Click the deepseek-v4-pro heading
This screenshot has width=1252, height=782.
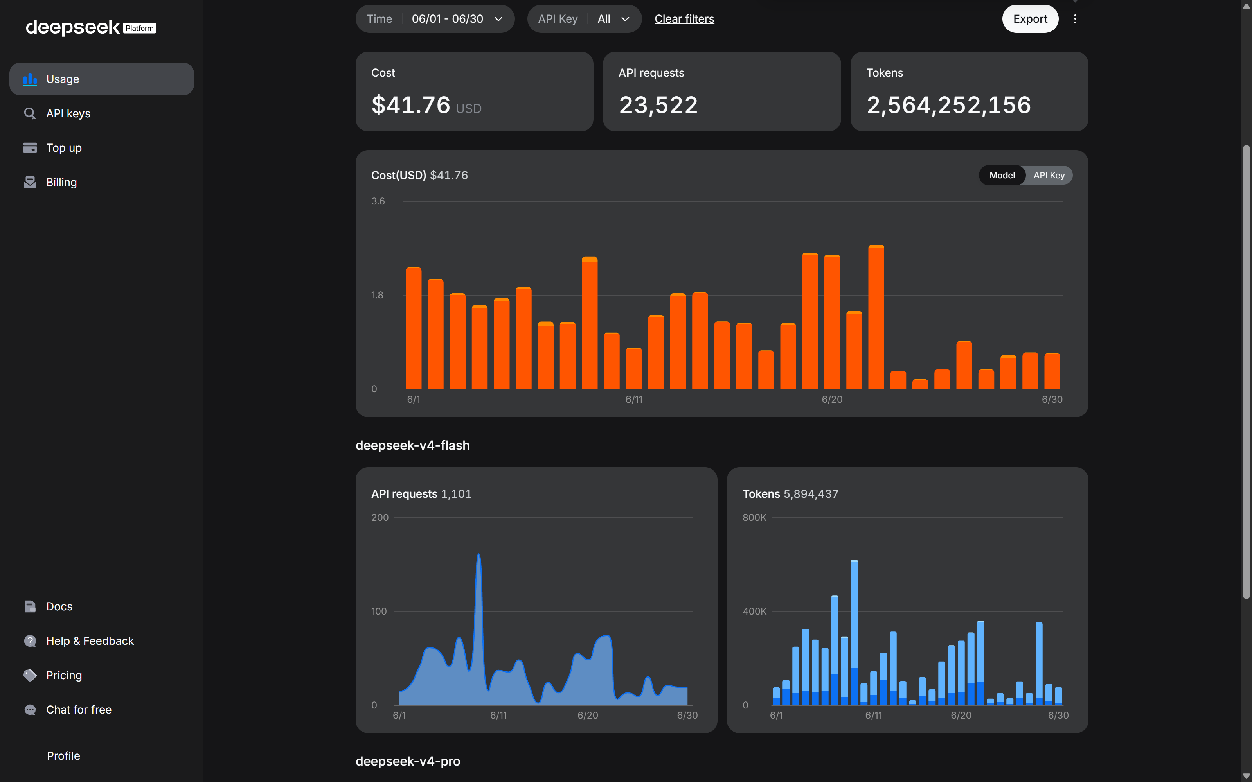pos(408,761)
